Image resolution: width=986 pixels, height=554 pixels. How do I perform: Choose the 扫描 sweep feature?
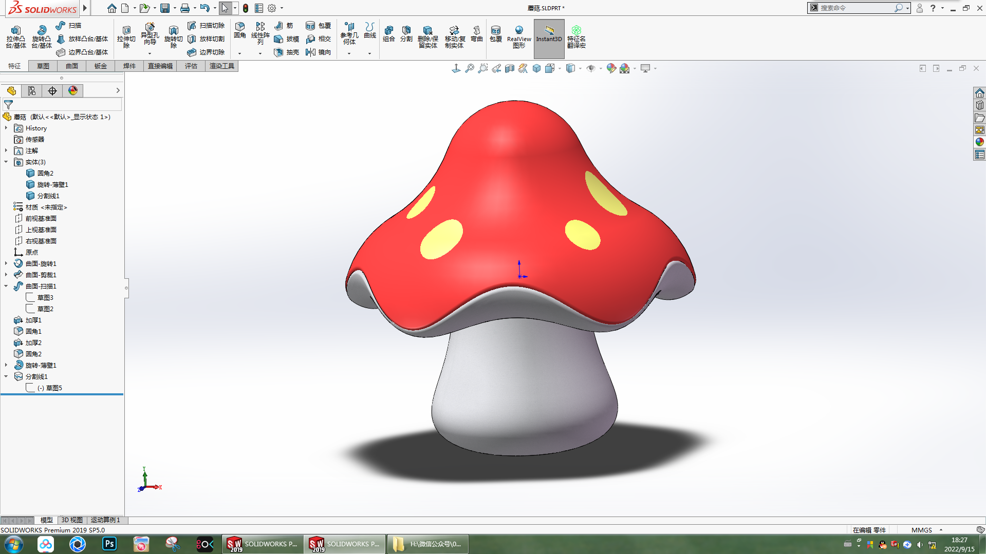tap(69, 25)
